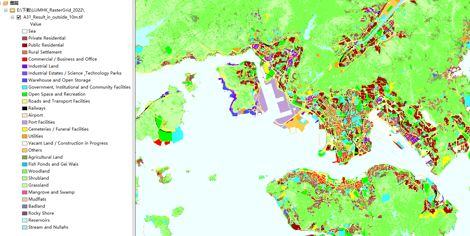This screenshot has height=236, width=470.
Task: Click the Rural Settlement legend label
Action: pos(45,52)
